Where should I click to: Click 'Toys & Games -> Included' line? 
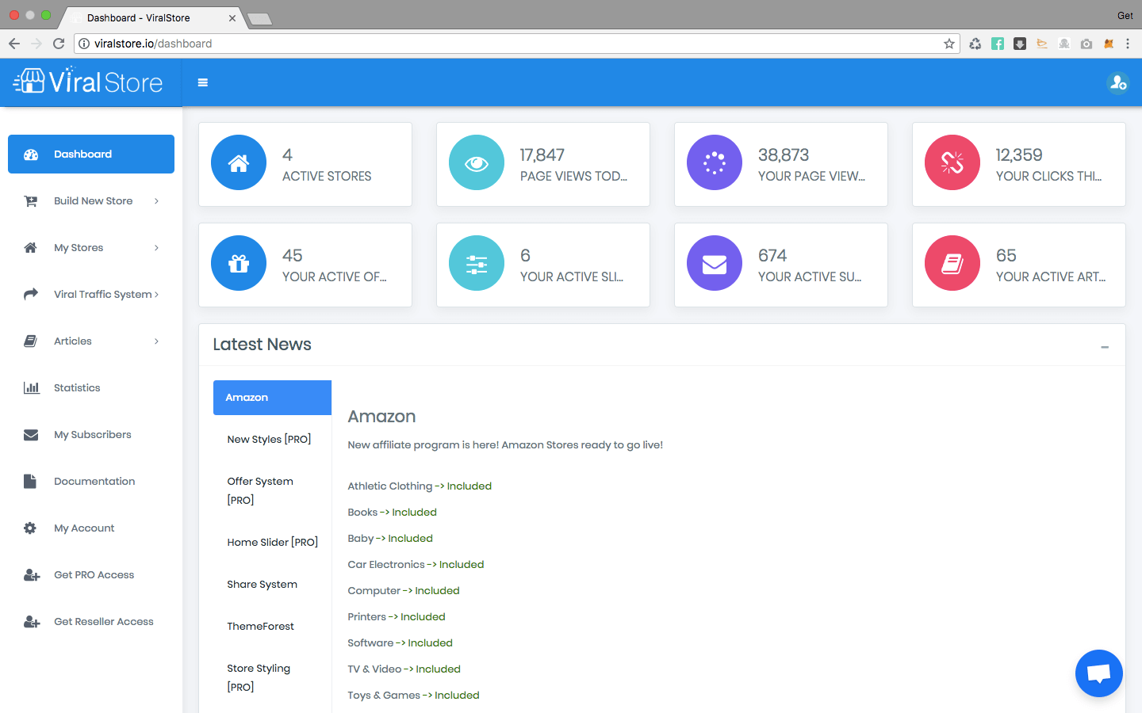pyautogui.click(x=413, y=696)
